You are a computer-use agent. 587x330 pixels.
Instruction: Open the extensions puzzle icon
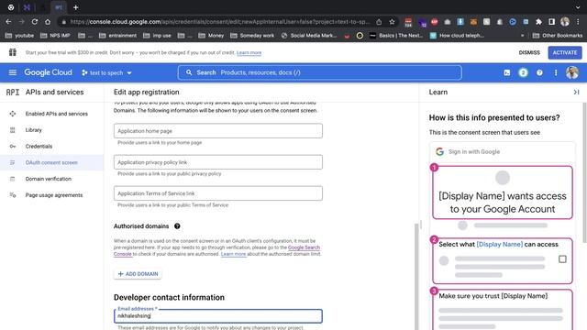pos(538,22)
